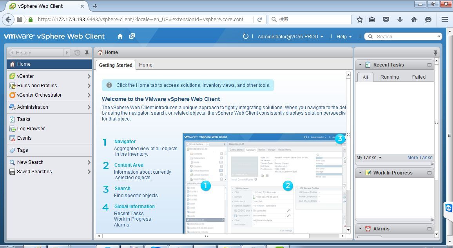This screenshot has height=248, width=453.
Task: Click the New Search magnifier icon
Action: tap(12, 162)
